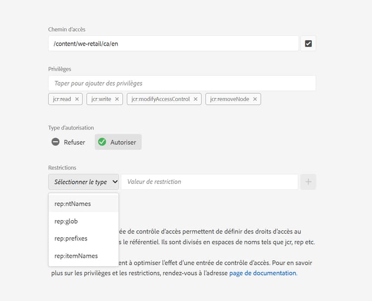Click the privileges input field
372x301 pixels.
click(182, 83)
